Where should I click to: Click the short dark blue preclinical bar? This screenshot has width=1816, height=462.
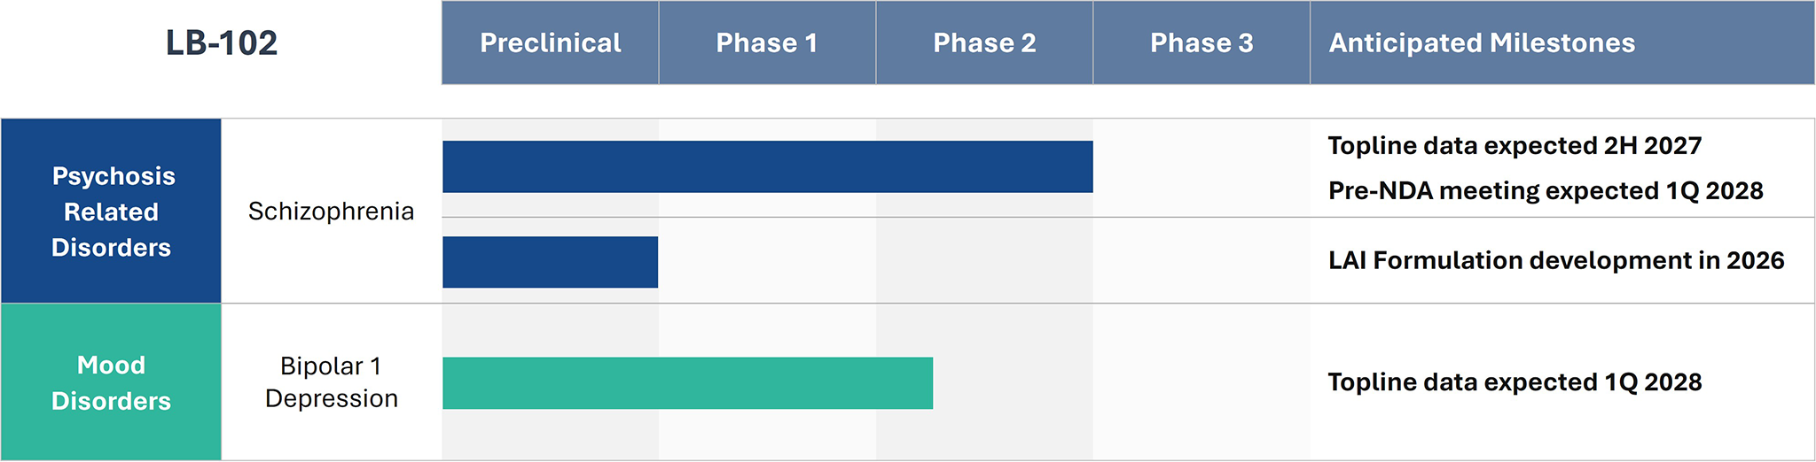point(550,262)
